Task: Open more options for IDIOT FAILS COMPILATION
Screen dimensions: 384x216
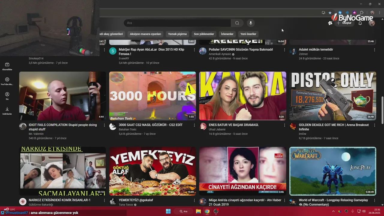Action: [x=104, y=125]
